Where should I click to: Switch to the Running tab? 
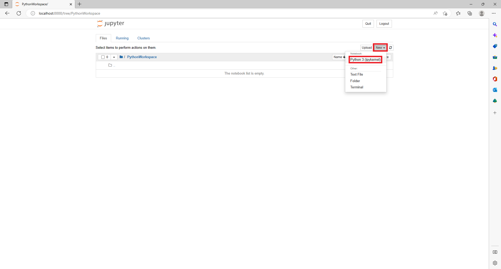coord(122,38)
